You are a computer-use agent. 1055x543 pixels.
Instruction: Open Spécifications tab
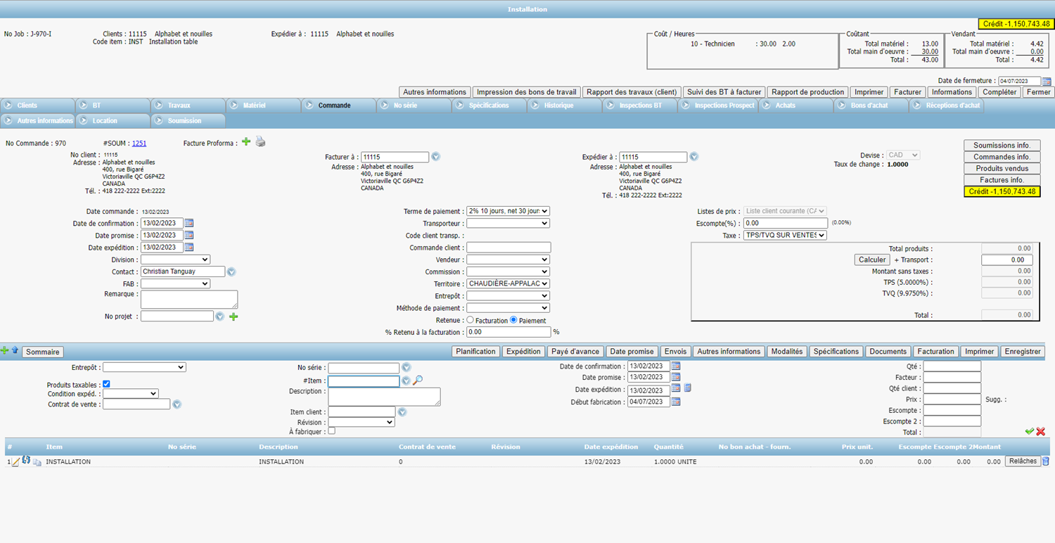(488, 106)
